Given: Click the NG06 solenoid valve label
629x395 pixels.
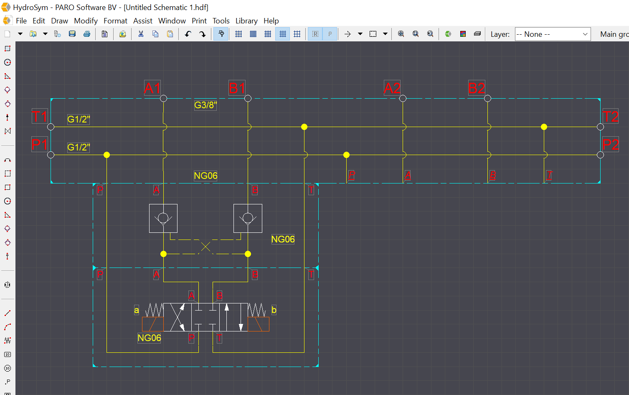Looking at the screenshot, I should click(x=149, y=338).
